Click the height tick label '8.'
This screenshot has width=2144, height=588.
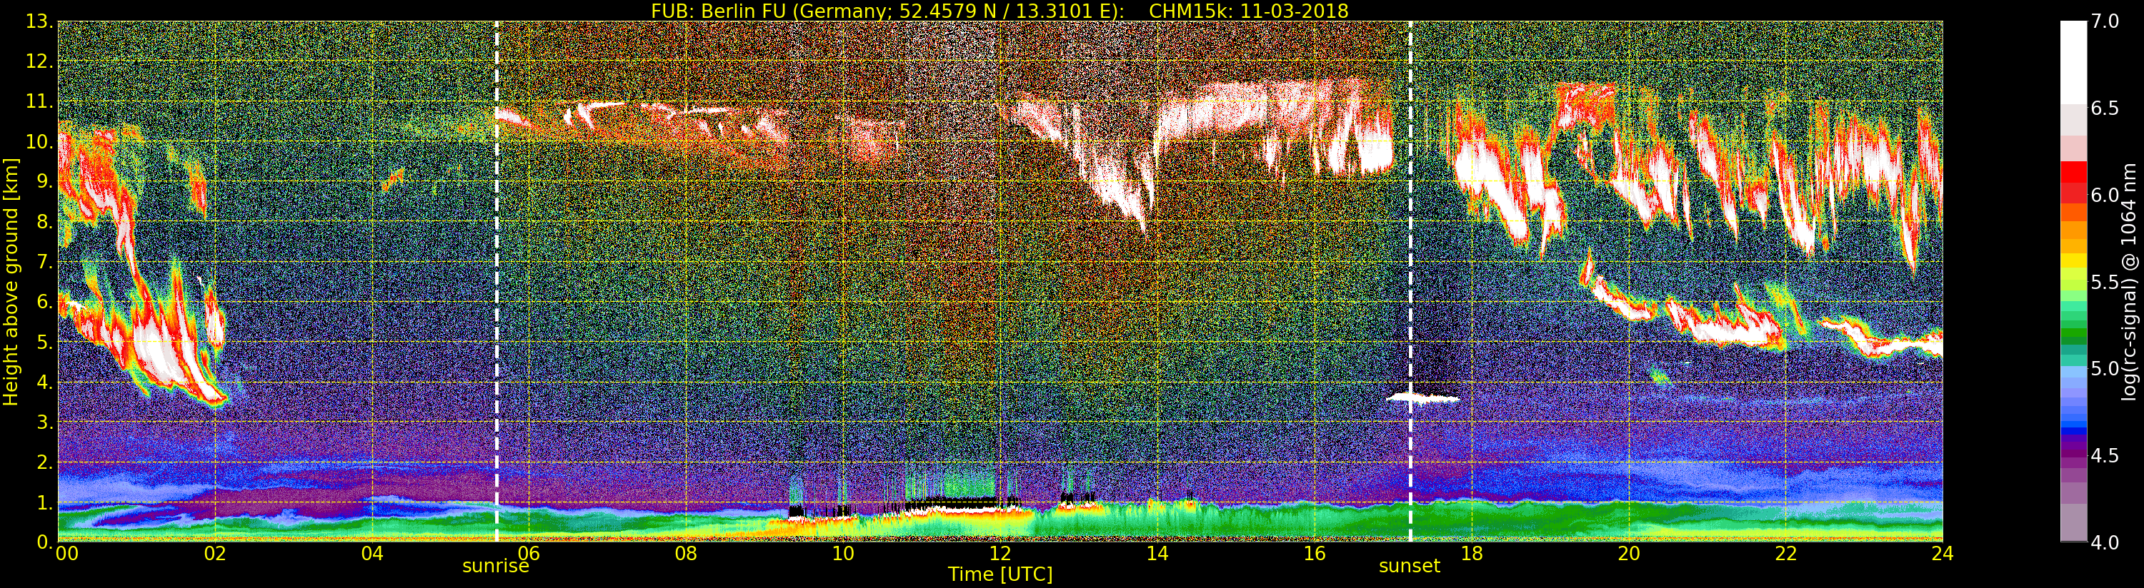click(x=45, y=222)
